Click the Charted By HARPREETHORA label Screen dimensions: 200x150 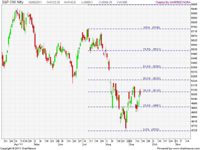click(173, 2)
